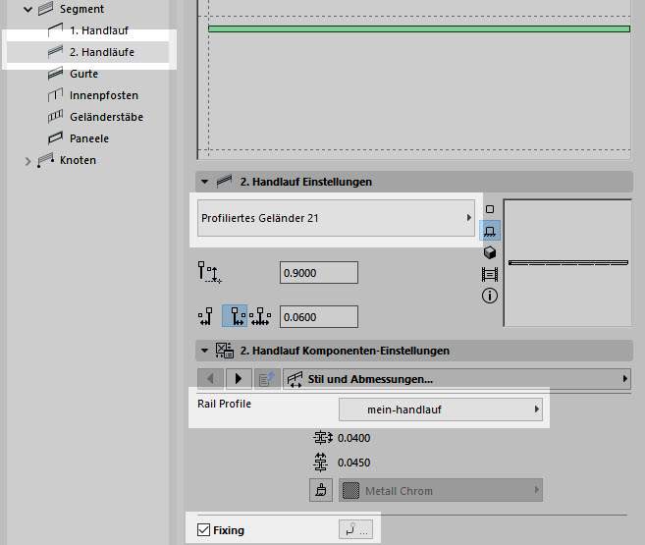Show the railing frame preview picture
The image size is (645, 545).
click(x=490, y=274)
